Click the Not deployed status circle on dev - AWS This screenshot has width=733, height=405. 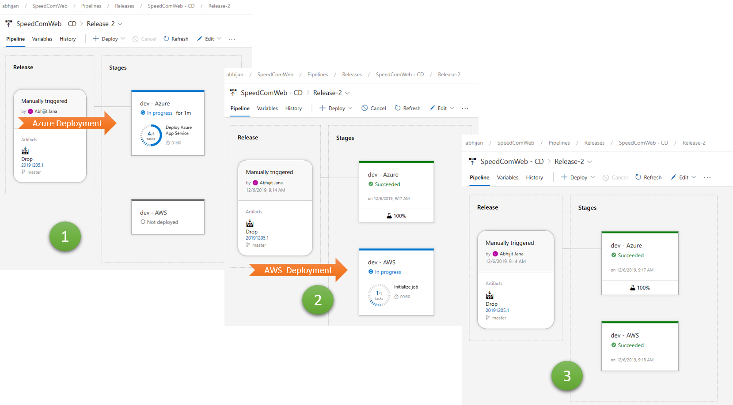point(143,222)
